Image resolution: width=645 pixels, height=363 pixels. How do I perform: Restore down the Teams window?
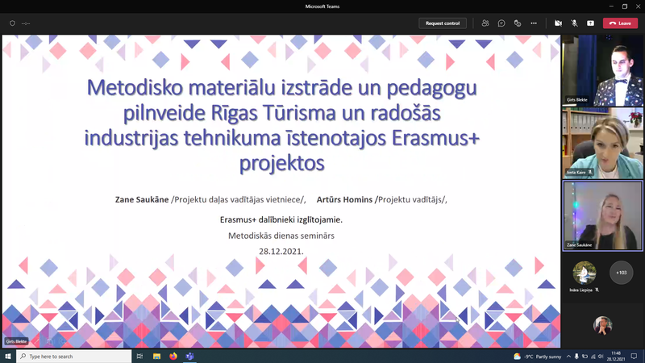[x=624, y=6]
